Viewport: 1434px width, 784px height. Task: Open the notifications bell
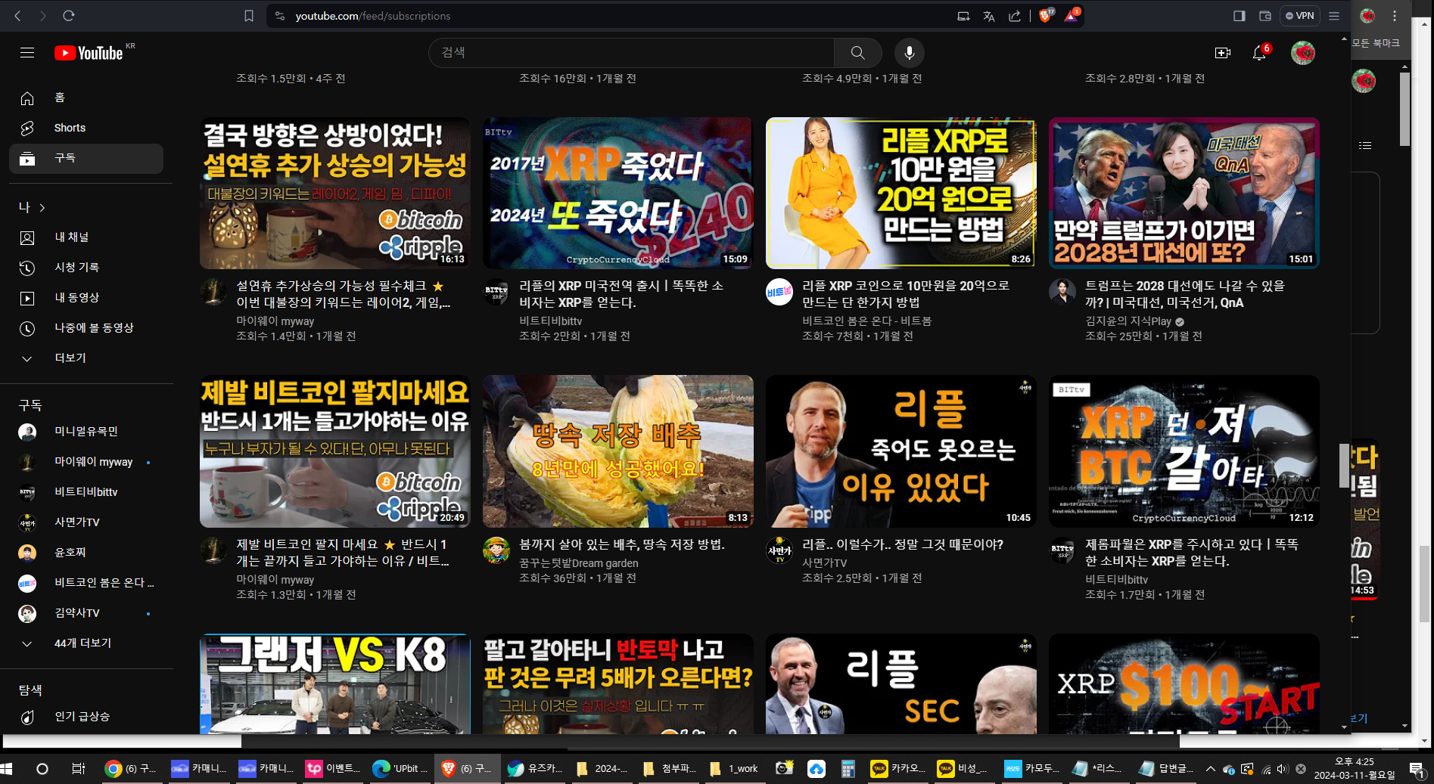[x=1259, y=53]
